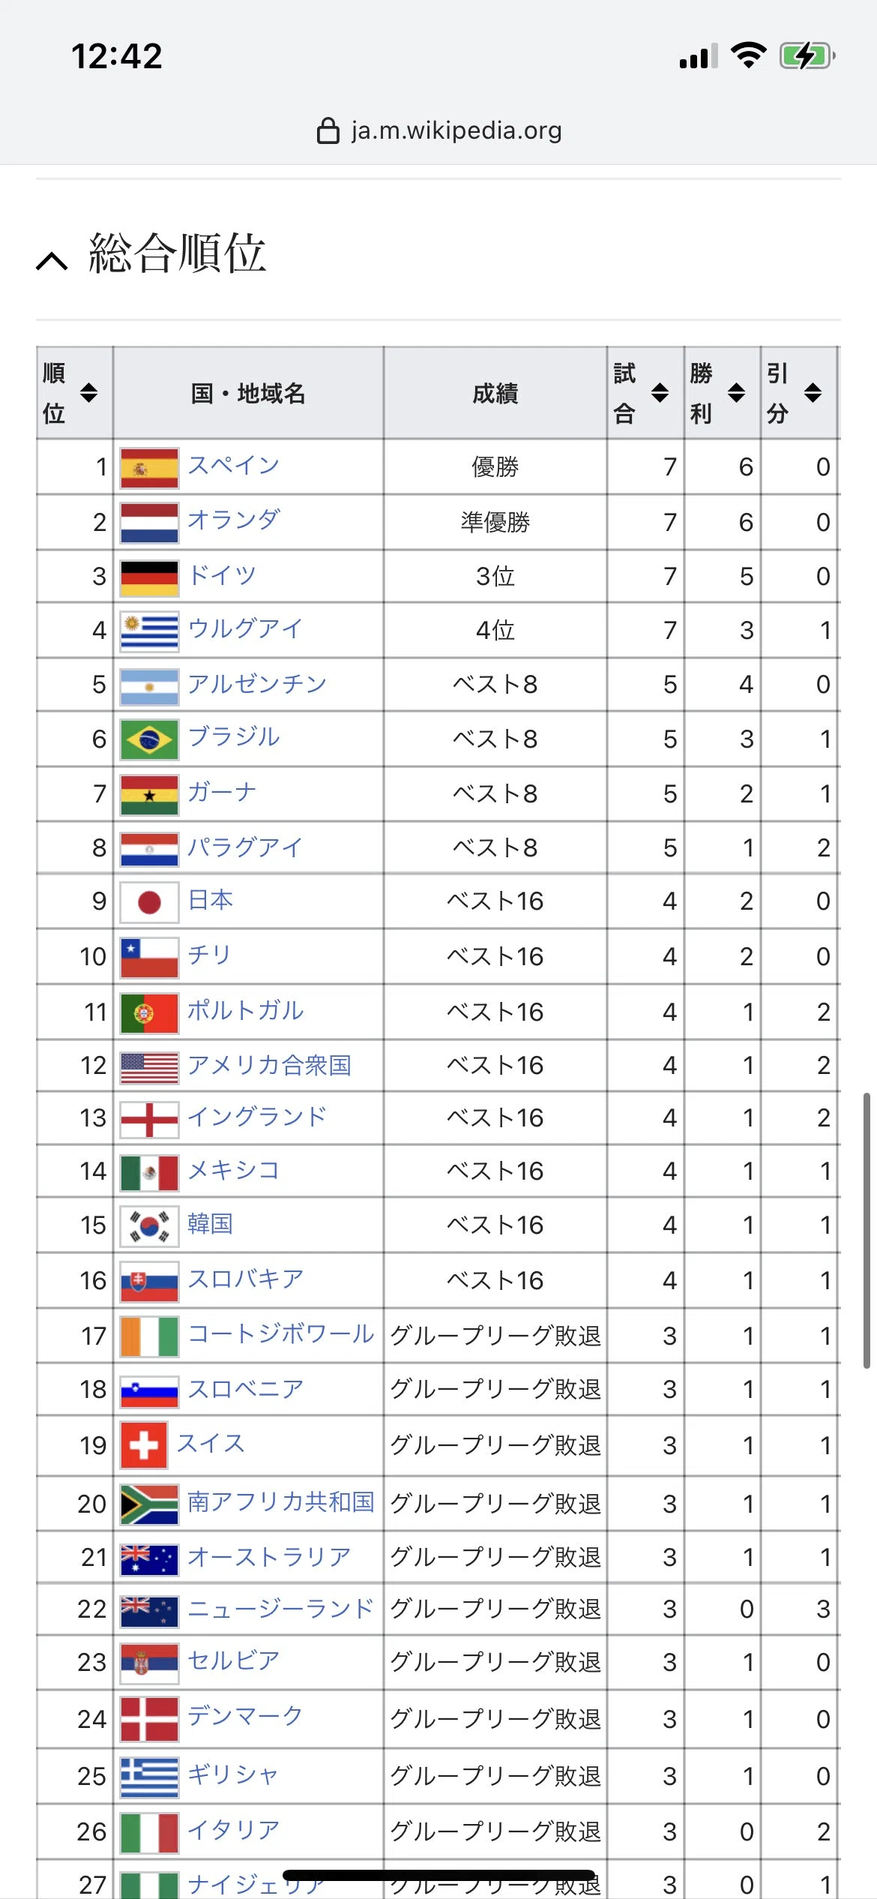Sort table by 引分 column arrows
This screenshot has width=877, height=1899.
[x=813, y=392]
